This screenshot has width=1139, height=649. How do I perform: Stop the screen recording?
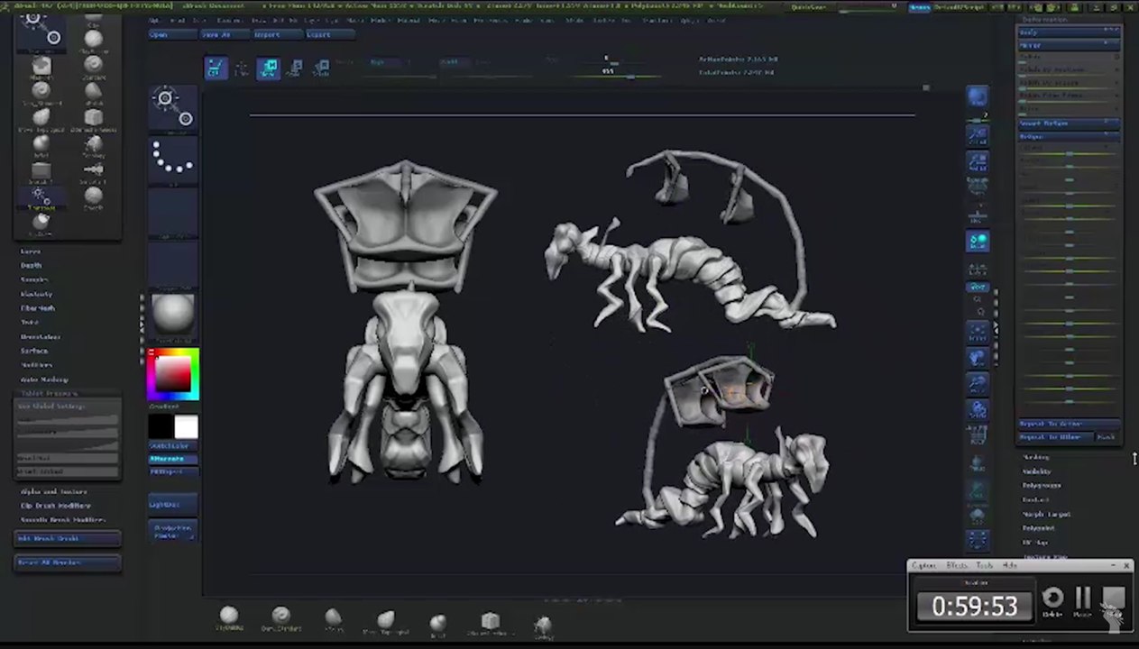tap(1113, 600)
